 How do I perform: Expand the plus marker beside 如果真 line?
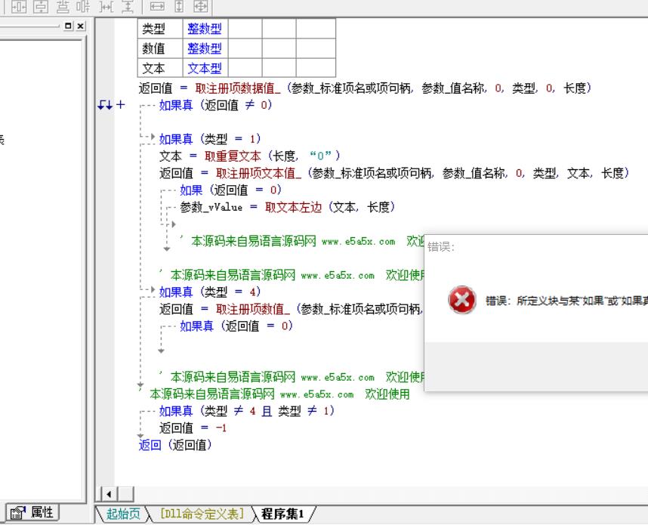tap(120, 106)
